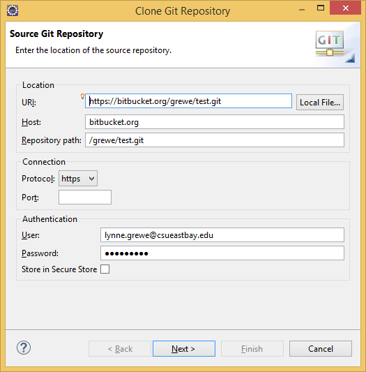Click the disabled Back button
The width and height of the screenshot is (366, 372).
coord(120,349)
